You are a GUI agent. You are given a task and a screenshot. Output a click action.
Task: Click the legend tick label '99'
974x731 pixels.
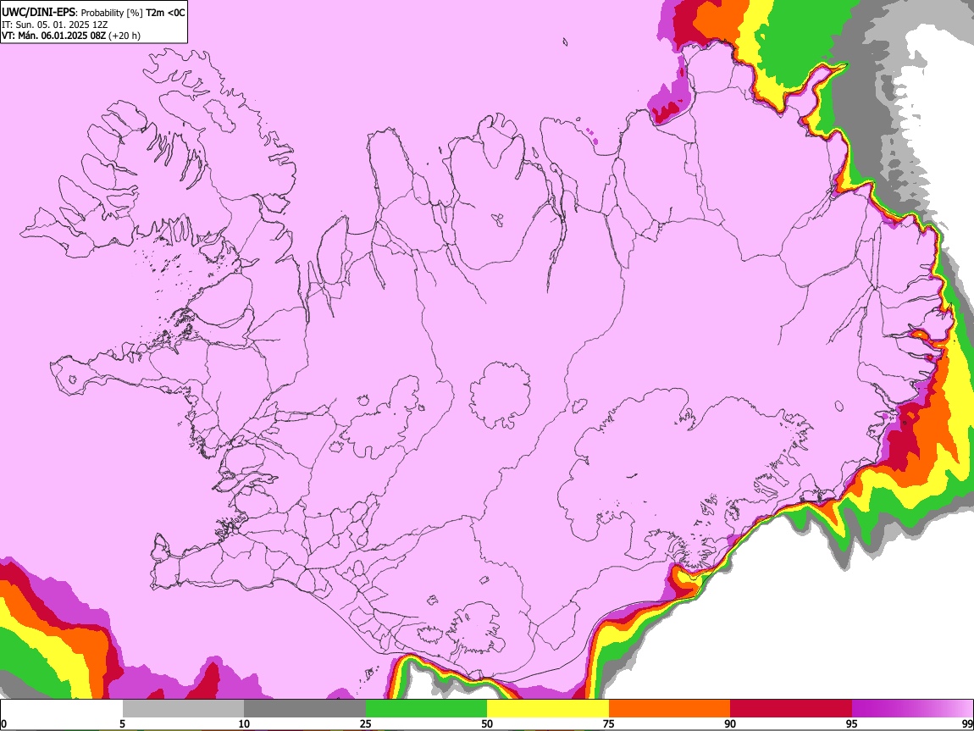[x=967, y=724]
